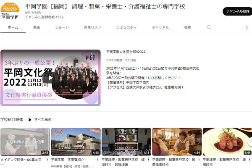This screenshot has height=168, width=252.
Task: Click the @hiraokatv channel handle
Action: point(33,12)
